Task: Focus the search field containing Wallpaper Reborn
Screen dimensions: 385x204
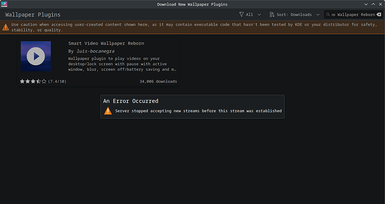Action: coord(353,14)
